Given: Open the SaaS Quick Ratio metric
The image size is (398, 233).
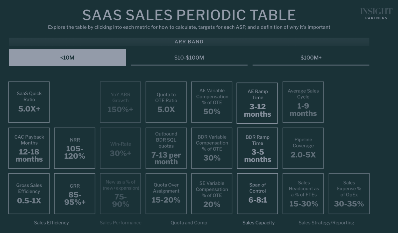Looking at the screenshot, I should pos(29,102).
